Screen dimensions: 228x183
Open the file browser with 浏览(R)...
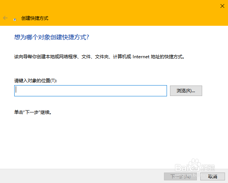(186, 91)
